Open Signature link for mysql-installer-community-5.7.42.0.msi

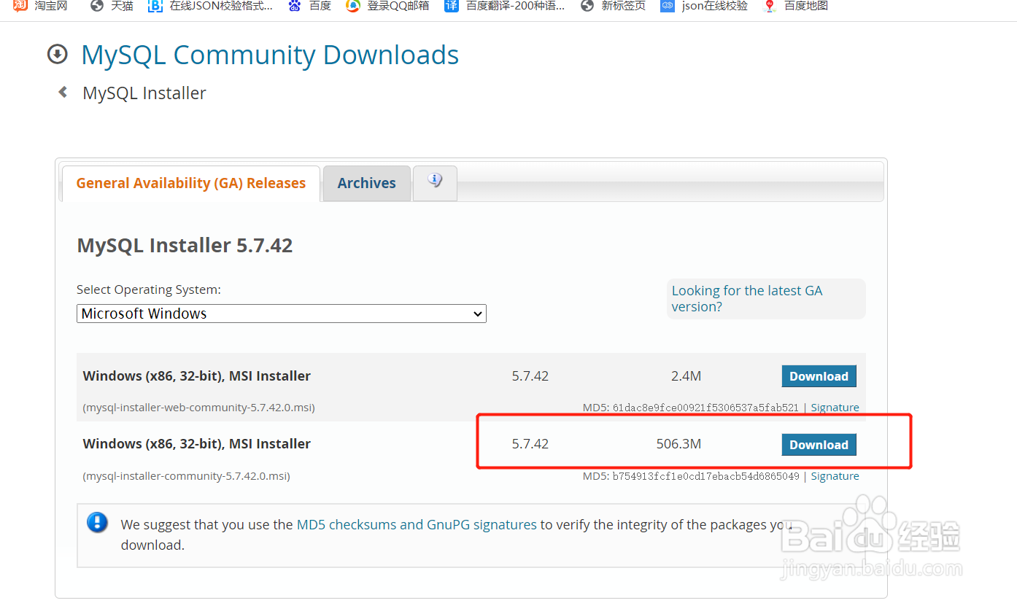[835, 476]
